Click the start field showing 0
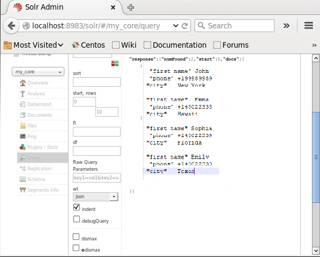320x257 pixels. click(84, 102)
